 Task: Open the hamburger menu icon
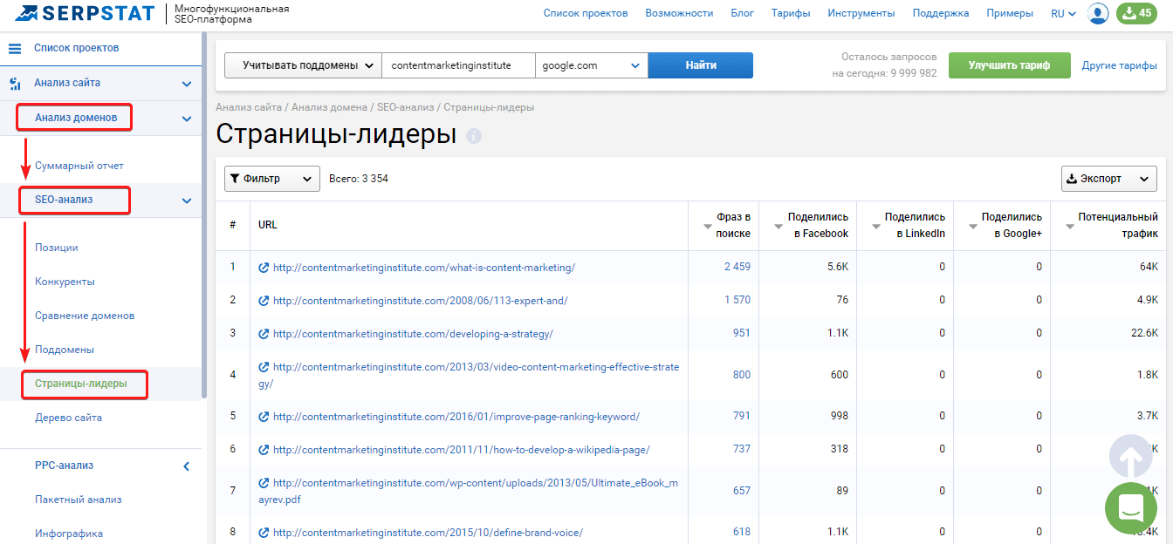(x=15, y=48)
